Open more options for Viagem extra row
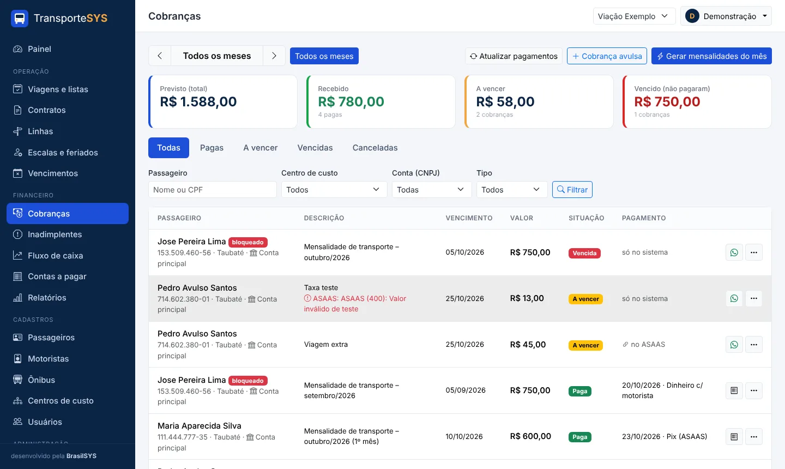The height and width of the screenshot is (469, 785). tap(754, 345)
